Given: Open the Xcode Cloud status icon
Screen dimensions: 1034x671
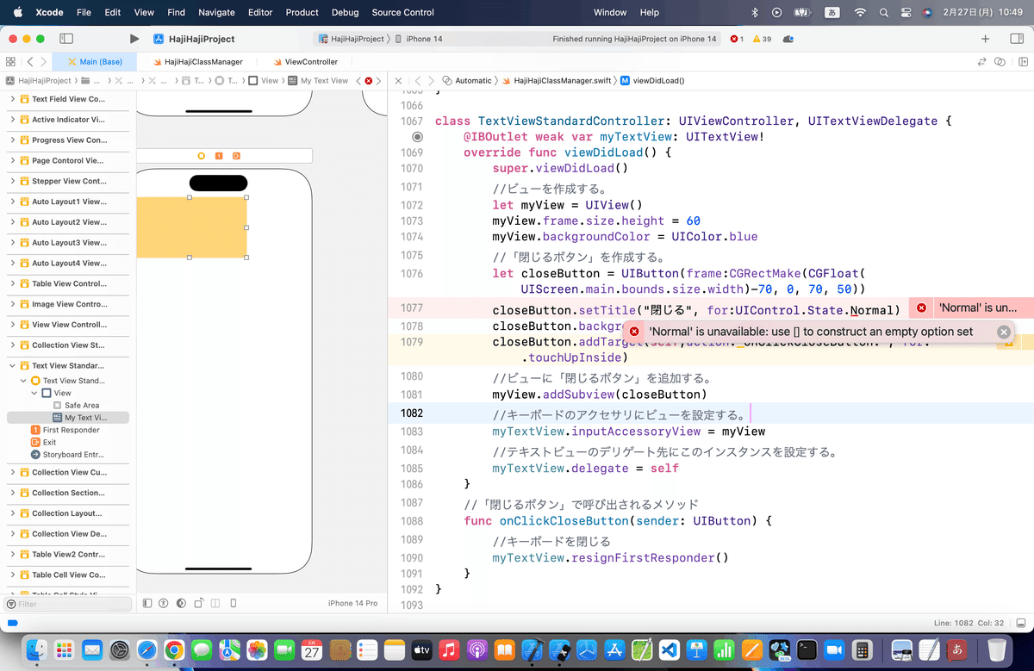Looking at the screenshot, I should pos(788,39).
